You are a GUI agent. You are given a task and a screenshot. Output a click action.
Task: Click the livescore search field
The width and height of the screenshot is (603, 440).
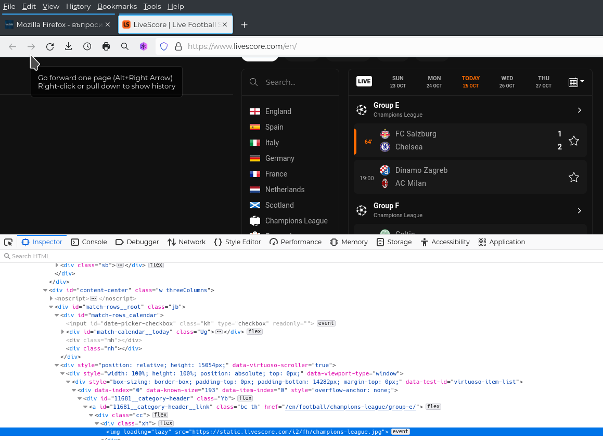click(290, 82)
